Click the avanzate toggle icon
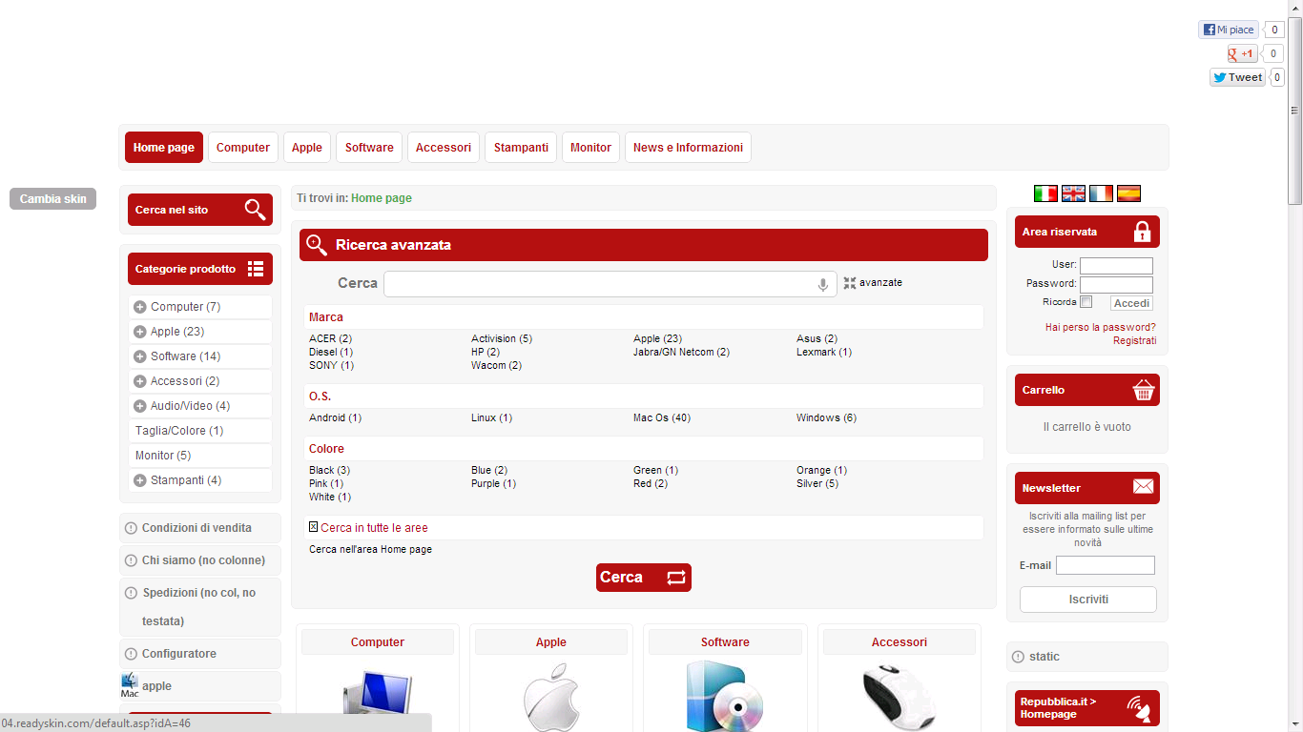 click(x=850, y=283)
